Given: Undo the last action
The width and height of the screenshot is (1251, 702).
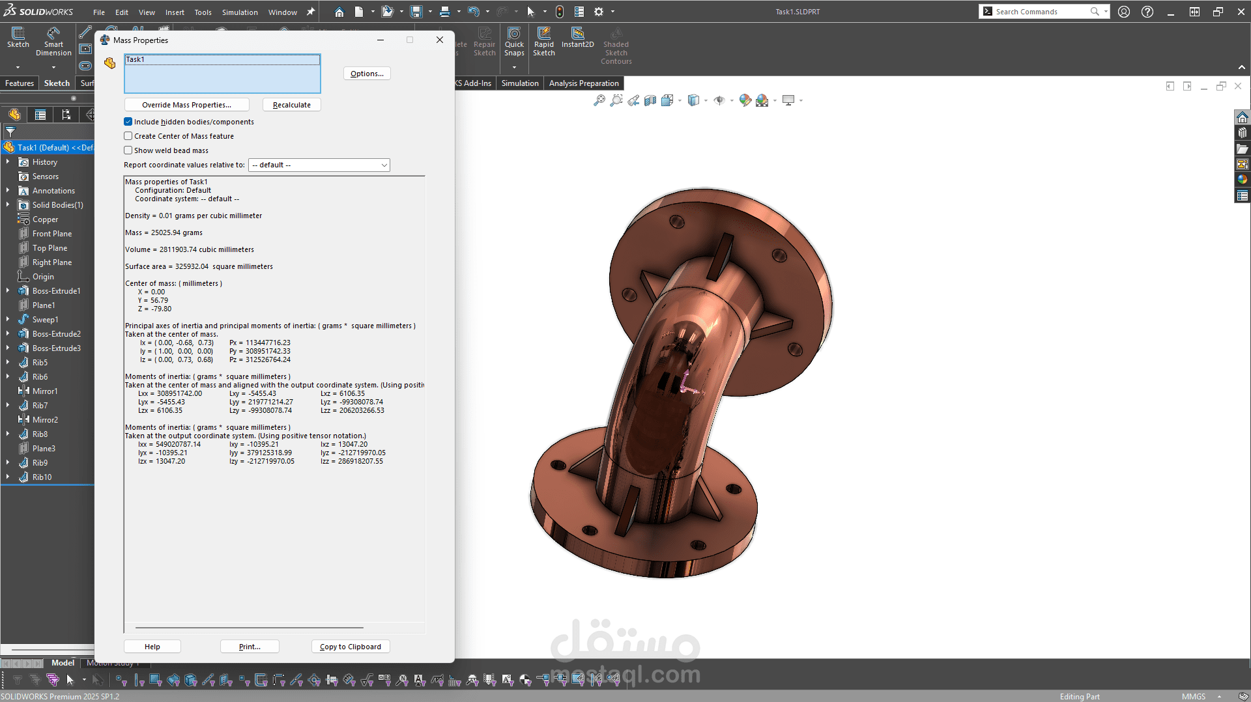Looking at the screenshot, I should pos(474,12).
